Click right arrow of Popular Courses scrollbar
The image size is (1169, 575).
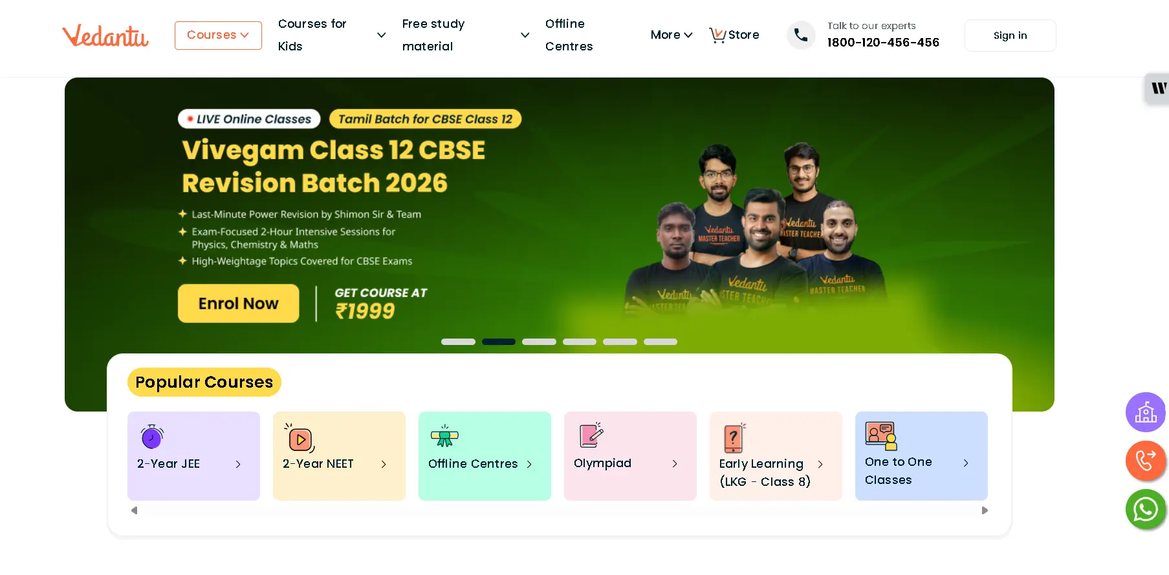pyautogui.click(x=985, y=510)
